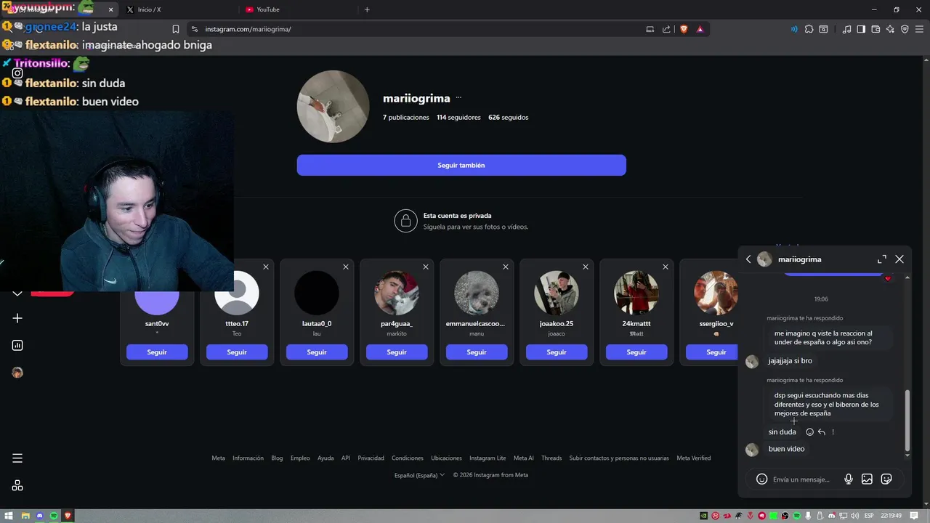Open mariiogrima profile options three dots
The height and width of the screenshot is (523, 930).
[x=458, y=98]
